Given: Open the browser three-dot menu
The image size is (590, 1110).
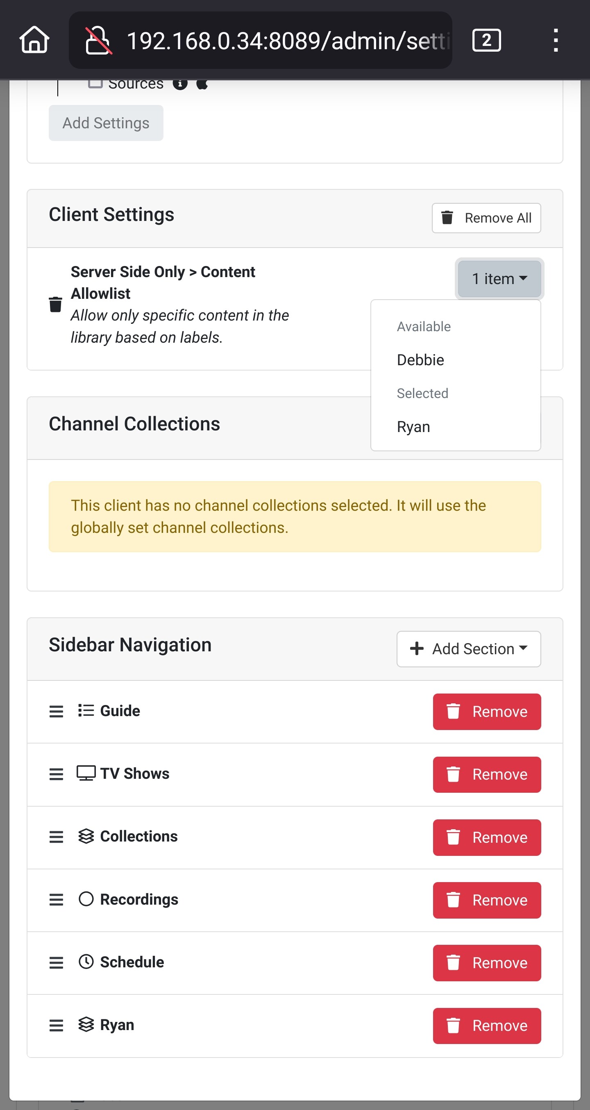Looking at the screenshot, I should coord(556,40).
